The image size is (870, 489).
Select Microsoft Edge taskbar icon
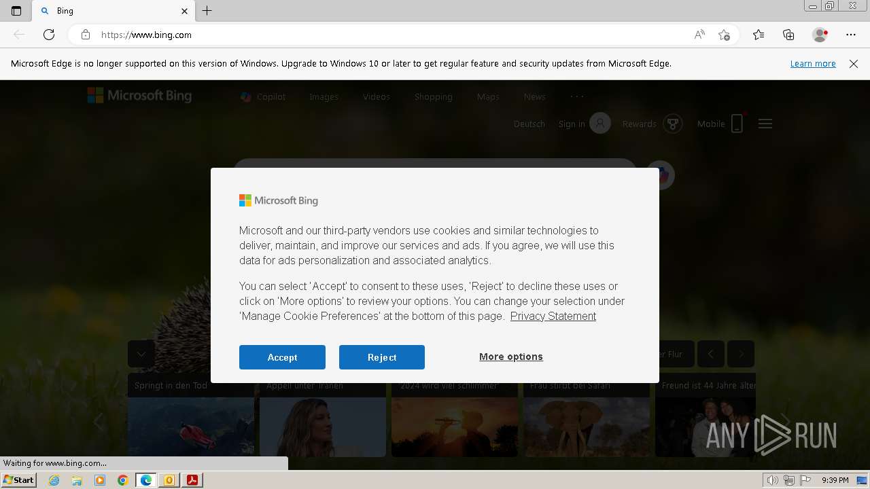[146, 480]
